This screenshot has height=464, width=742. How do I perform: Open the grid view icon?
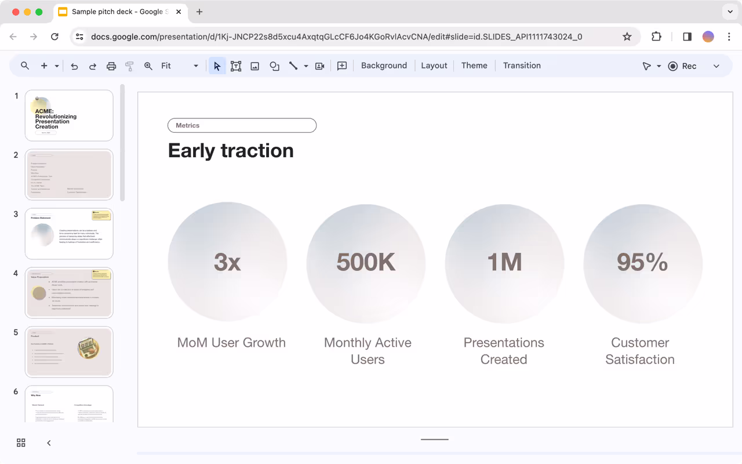[21, 443]
